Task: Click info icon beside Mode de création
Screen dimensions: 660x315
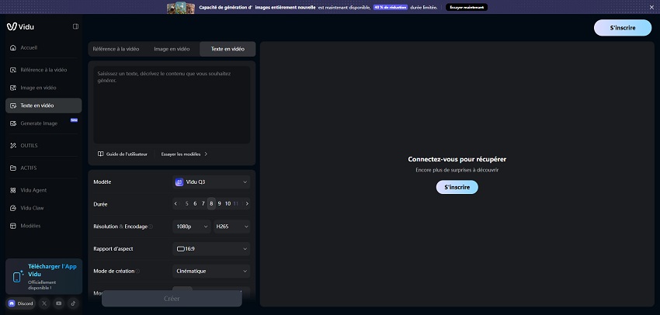Action: [137, 272]
